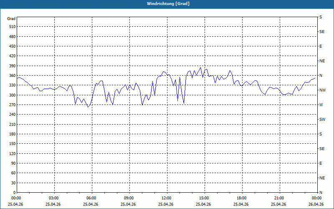
Task: Pick the 25.04.26 date under 09:00
Action: [x=128, y=204]
